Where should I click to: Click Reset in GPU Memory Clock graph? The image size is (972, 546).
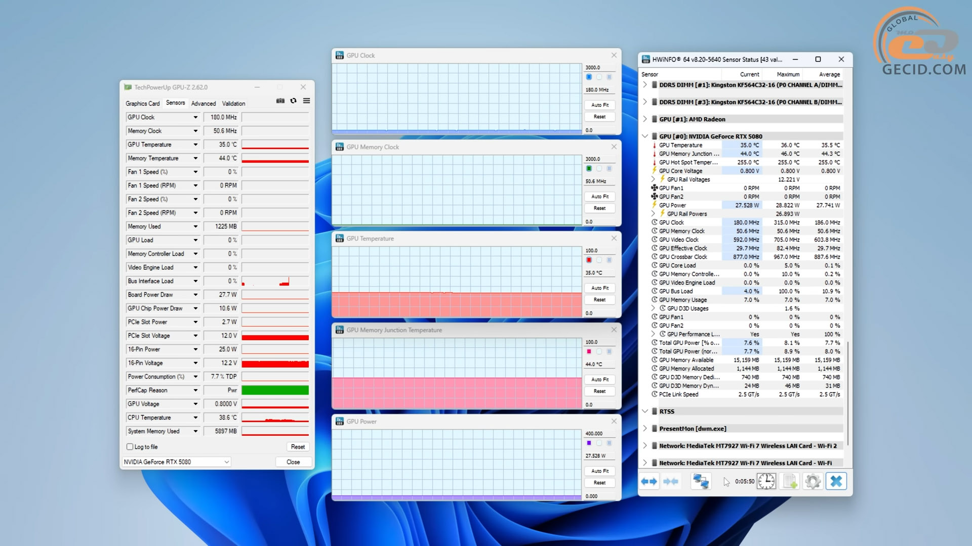[600, 208]
